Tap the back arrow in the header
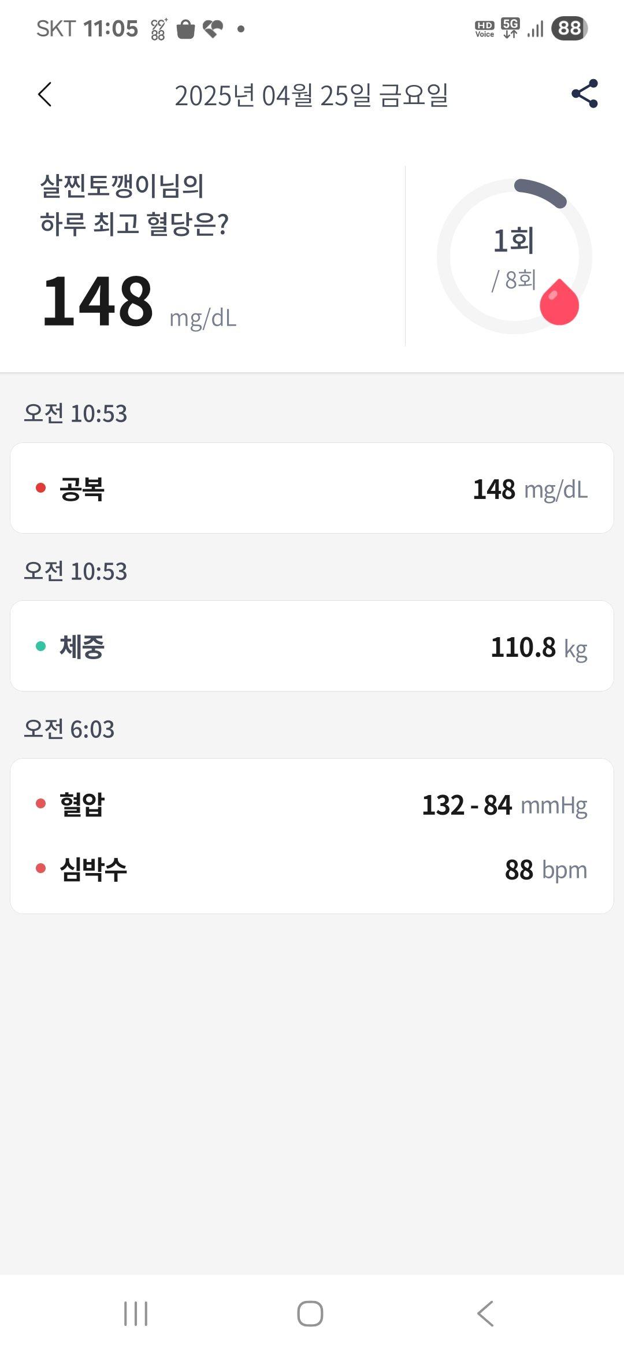The height and width of the screenshot is (1353, 624). pos(45,94)
